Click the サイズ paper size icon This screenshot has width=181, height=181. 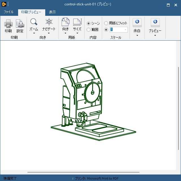pos(77,22)
